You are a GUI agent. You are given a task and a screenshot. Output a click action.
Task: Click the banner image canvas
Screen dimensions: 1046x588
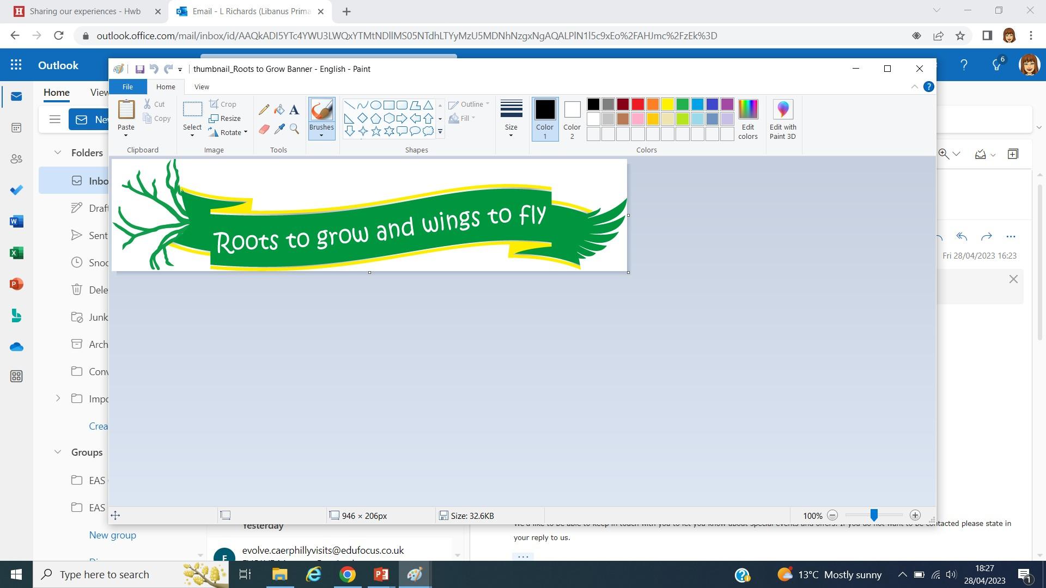pyautogui.click(x=369, y=215)
